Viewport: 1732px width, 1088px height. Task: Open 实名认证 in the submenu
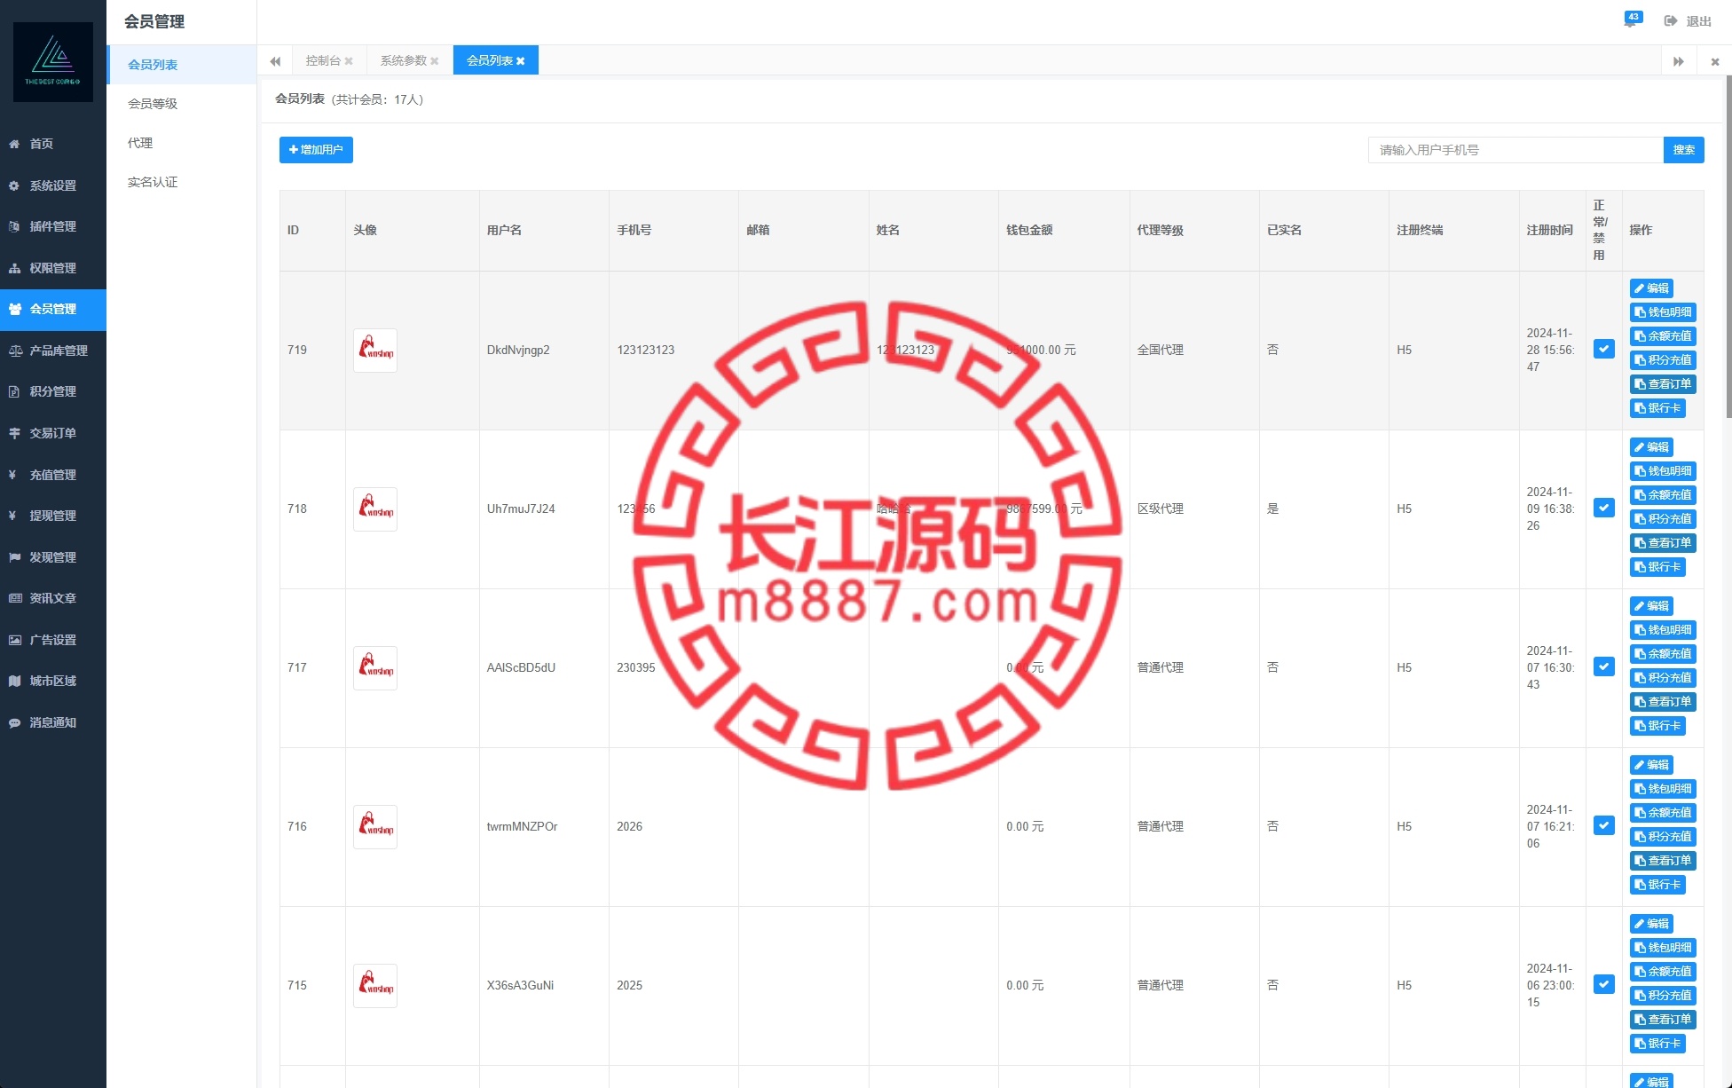point(182,182)
